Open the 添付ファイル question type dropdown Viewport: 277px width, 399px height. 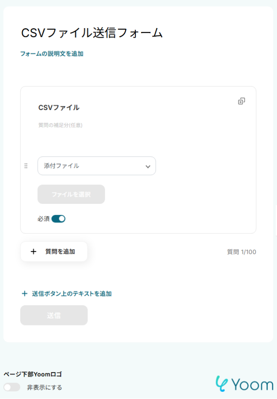coord(96,166)
